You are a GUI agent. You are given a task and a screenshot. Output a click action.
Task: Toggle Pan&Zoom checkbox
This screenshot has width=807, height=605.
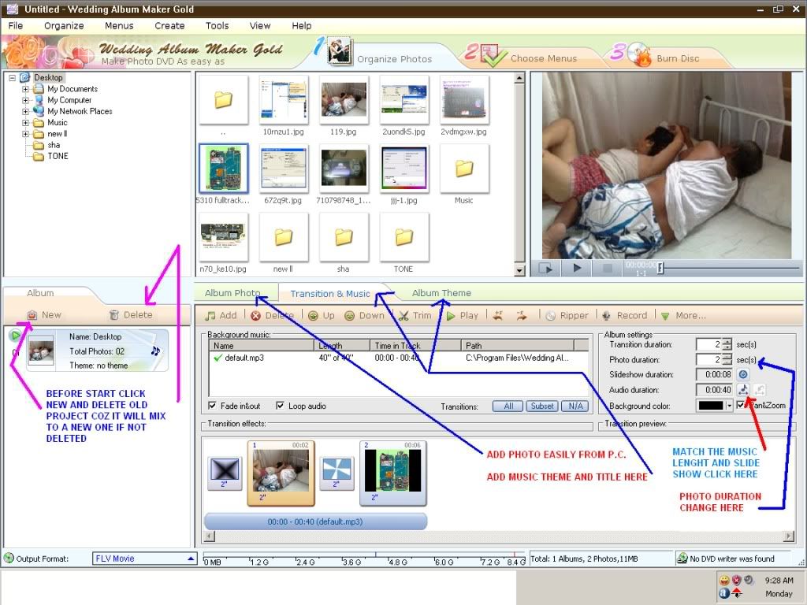pos(740,405)
